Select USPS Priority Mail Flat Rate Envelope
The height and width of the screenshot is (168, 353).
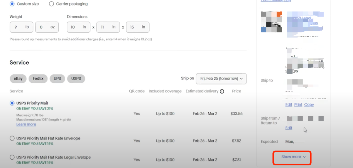(x=12, y=139)
